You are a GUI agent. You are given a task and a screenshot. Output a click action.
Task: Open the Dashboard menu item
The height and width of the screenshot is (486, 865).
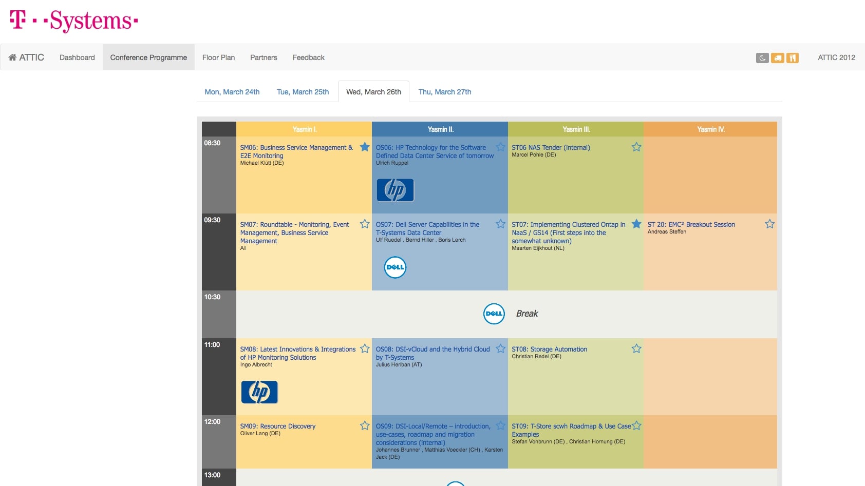(77, 57)
